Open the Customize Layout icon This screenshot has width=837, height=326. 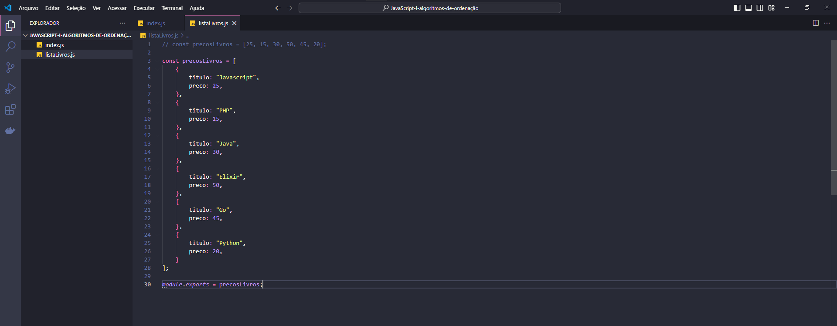pyautogui.click(x=772, y=8)
